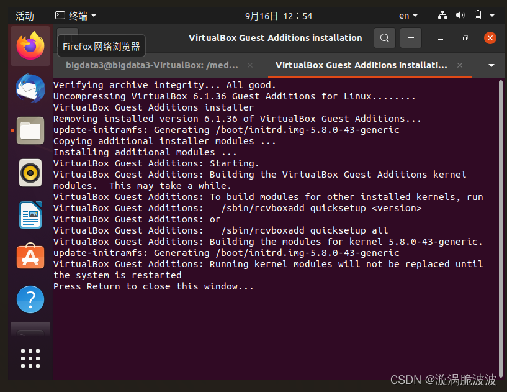Click 活动 Activities button

pos(25,16)
